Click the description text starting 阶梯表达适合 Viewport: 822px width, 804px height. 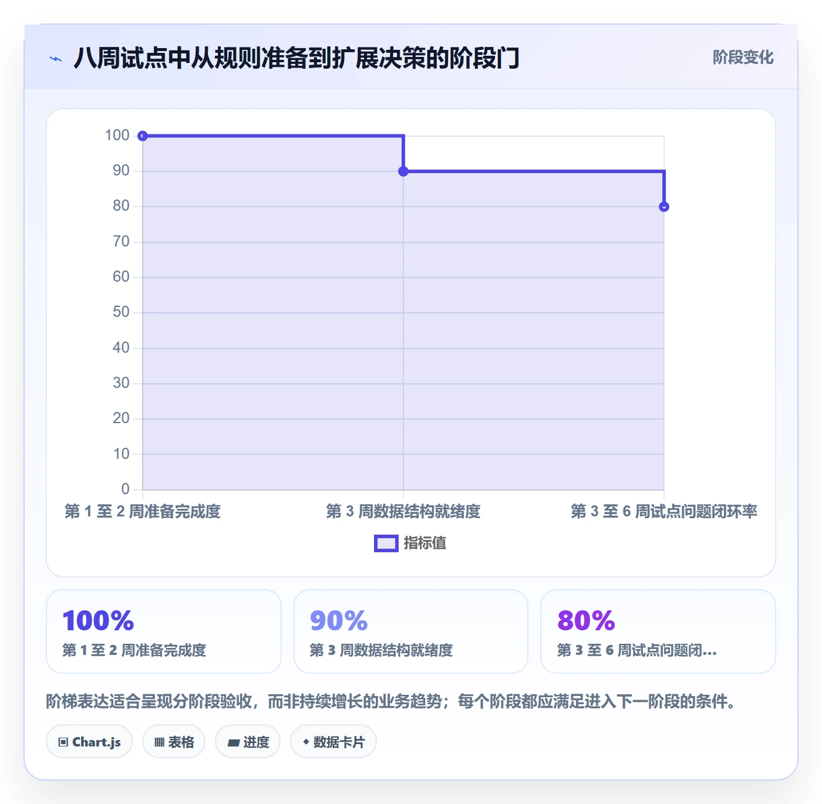pos(393,701)
